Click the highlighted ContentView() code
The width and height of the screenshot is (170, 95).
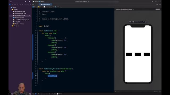coord(53,76)
